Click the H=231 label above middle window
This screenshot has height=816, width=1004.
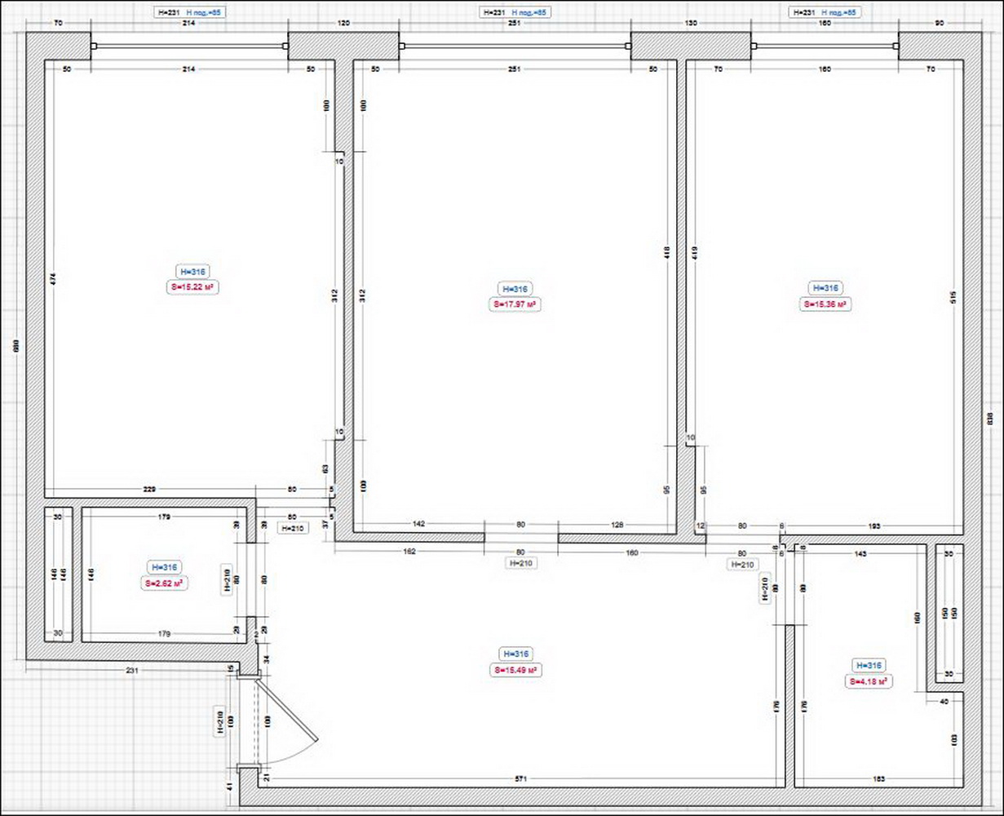tap(495, 12)
